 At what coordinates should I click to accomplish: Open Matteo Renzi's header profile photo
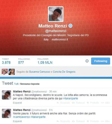(56, 14)
